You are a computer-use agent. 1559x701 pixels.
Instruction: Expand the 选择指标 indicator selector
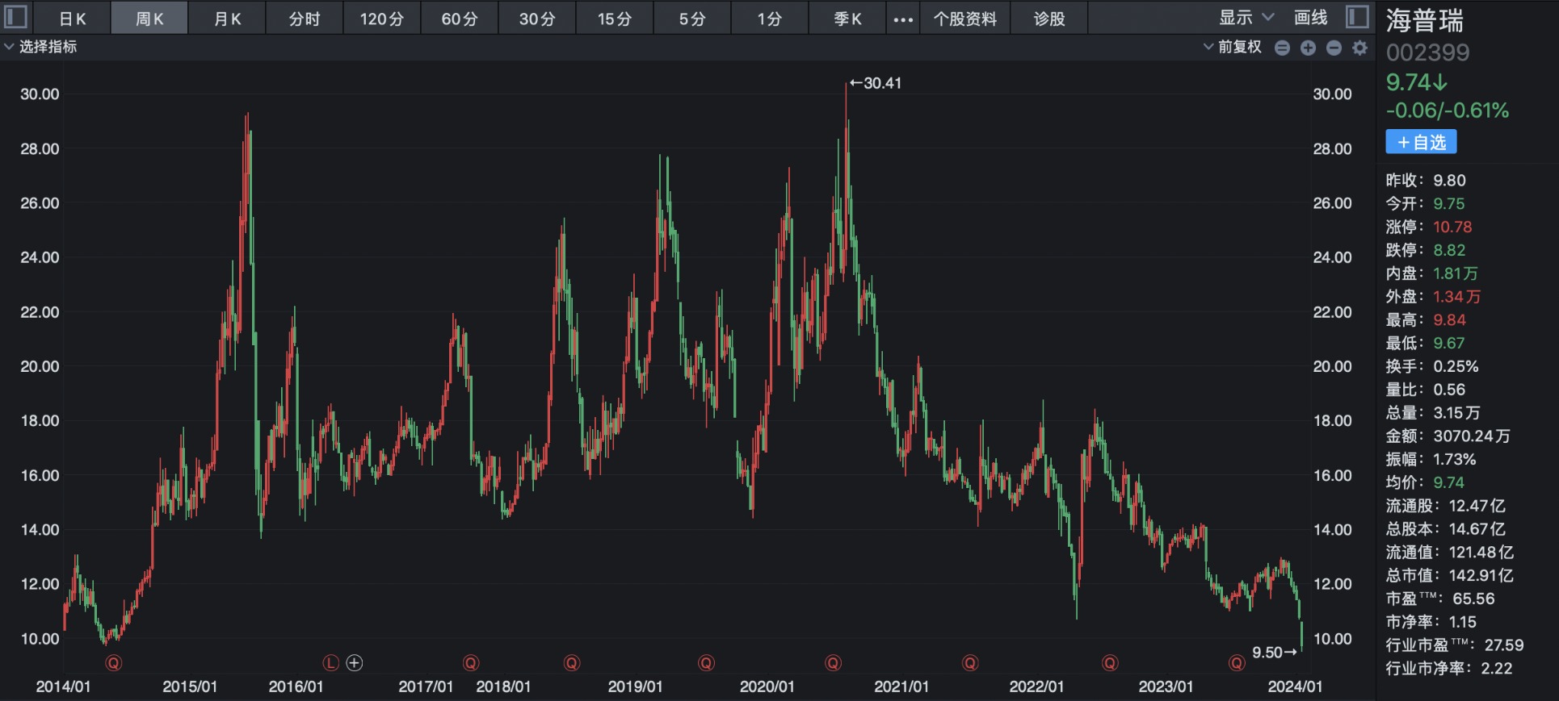(40, 47)
